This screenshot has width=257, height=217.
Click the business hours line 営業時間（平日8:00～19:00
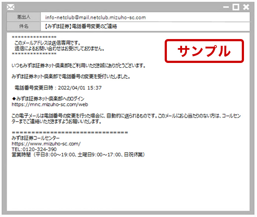(78, 154)
